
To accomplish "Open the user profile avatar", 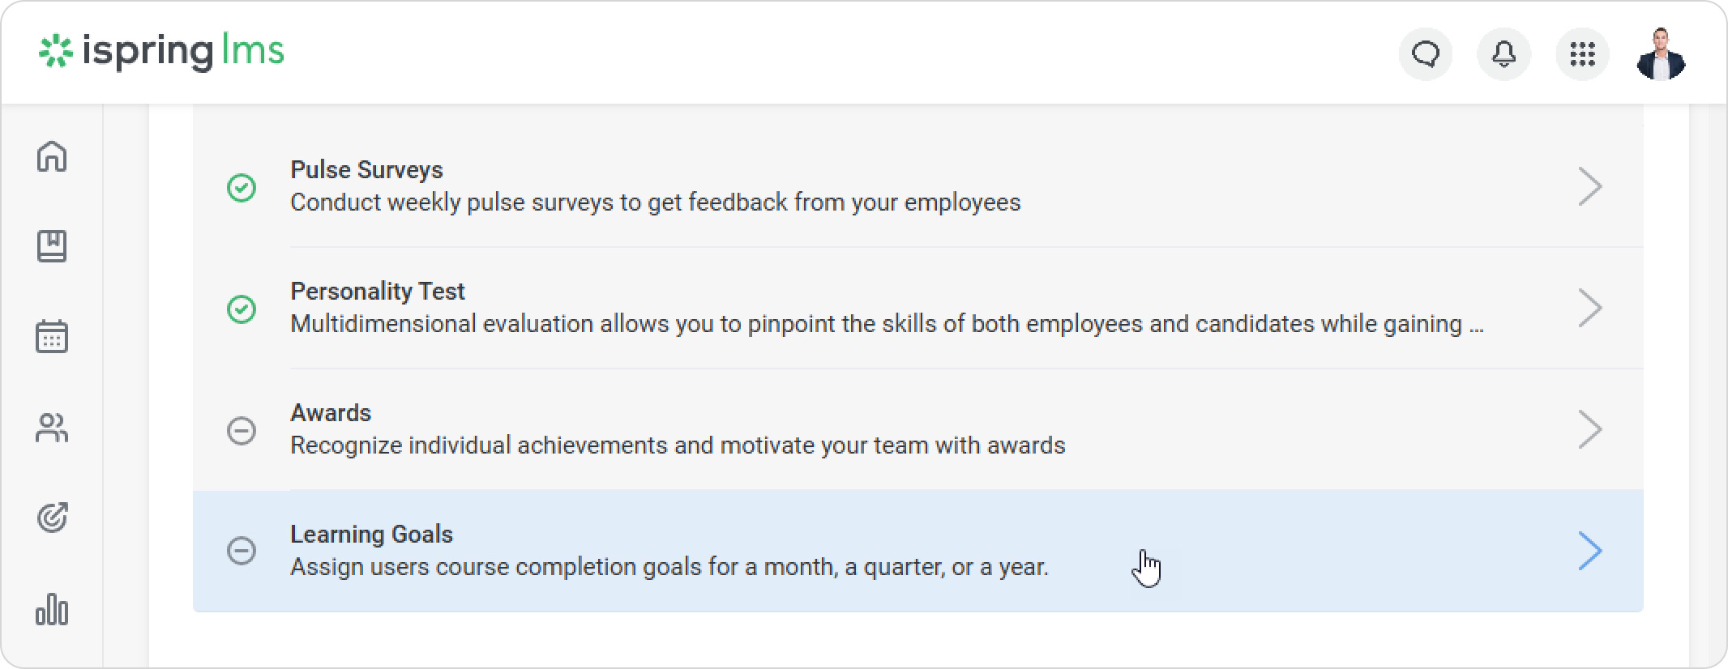I will tap(1661, 54).
